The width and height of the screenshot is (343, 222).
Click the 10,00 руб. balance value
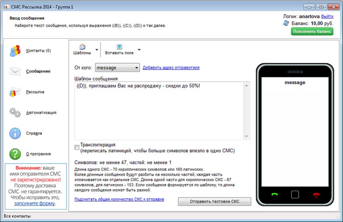pos(322,23)
